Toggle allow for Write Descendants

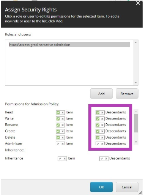coord(98,119)
